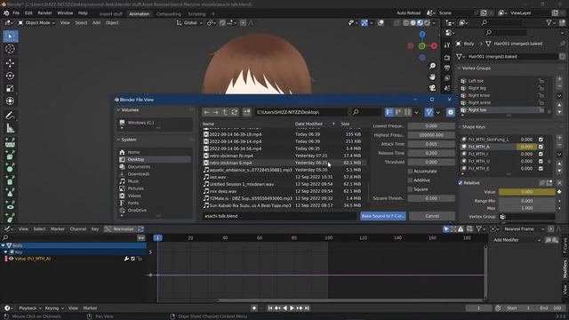Select the Measure tool
The image size is (569, 320).
click(10, 128)
